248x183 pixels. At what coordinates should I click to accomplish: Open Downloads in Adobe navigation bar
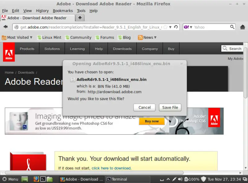coord(122,49)
